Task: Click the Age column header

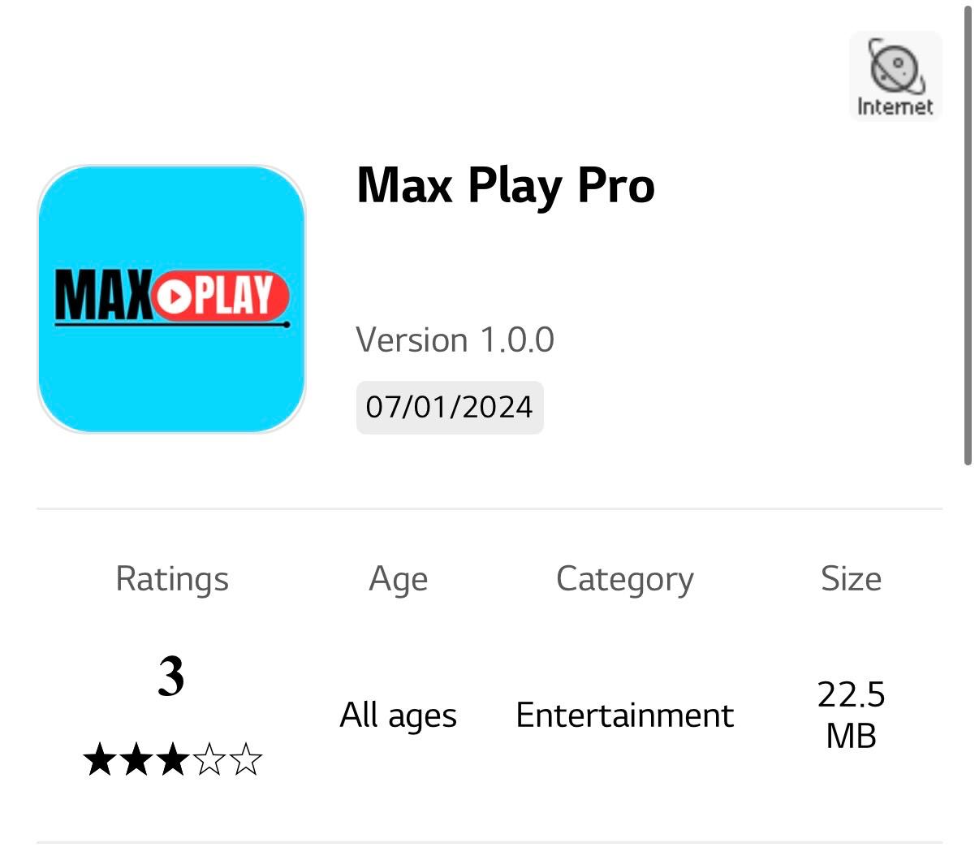Action: (398, 579)
